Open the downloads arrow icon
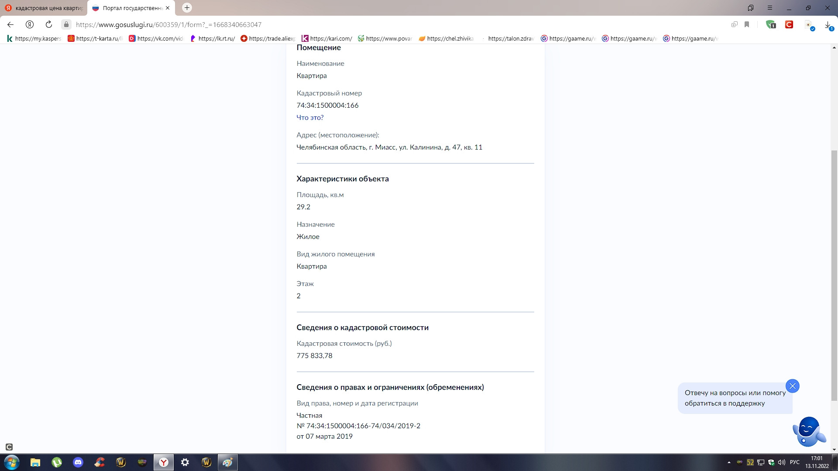 (x=828, y=25)
